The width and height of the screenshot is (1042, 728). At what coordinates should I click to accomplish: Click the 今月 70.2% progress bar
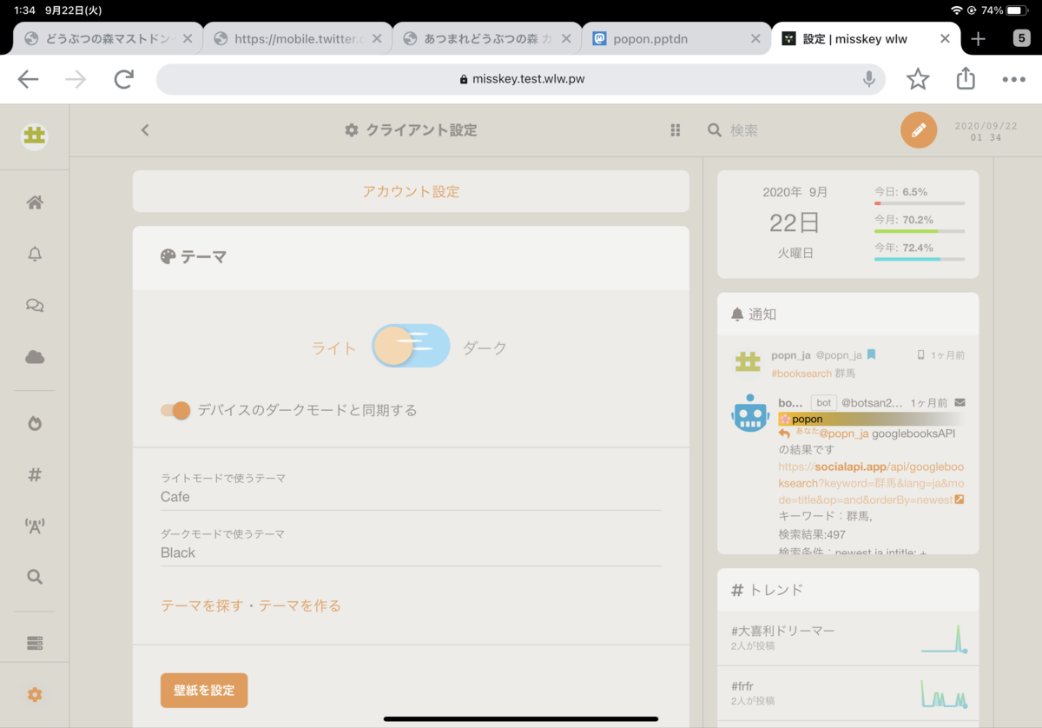[920, 231]
